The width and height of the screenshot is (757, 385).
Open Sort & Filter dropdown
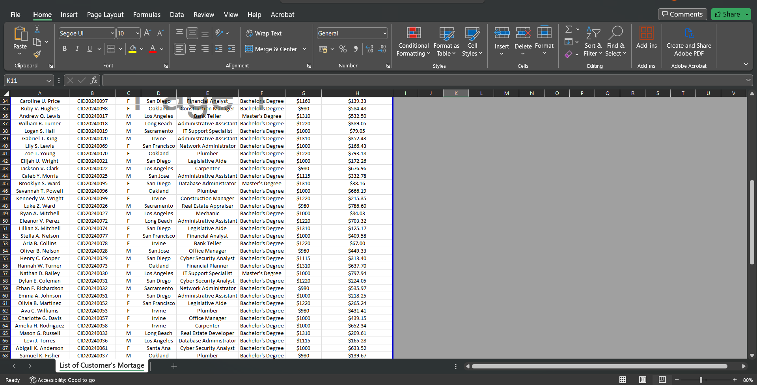pyautogui.click(x=593, y=41)
